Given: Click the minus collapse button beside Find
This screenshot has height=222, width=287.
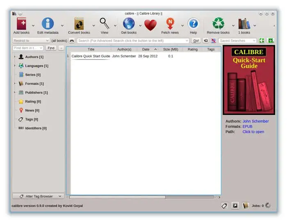Looking at the screenshot, I should pyautogui.click(x=61, y=48).
